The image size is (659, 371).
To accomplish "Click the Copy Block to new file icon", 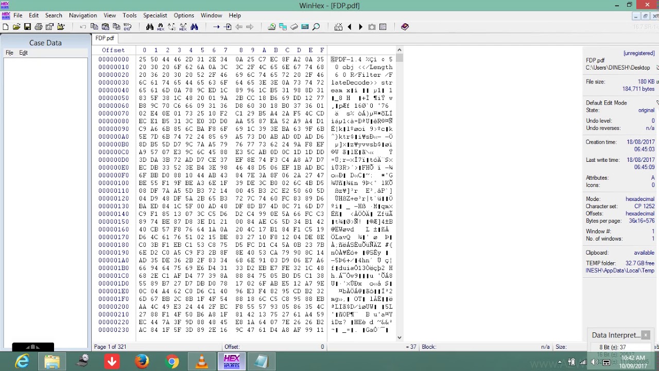I will tap(116, 27).
